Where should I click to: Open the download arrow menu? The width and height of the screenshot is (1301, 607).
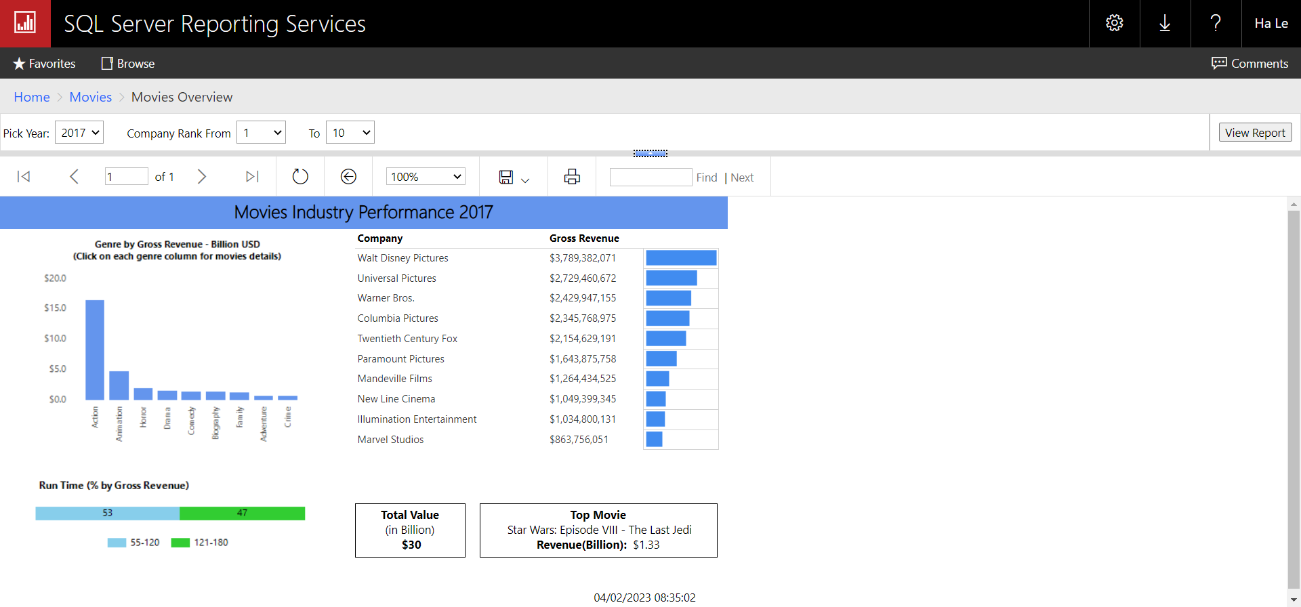[1165, 23]
